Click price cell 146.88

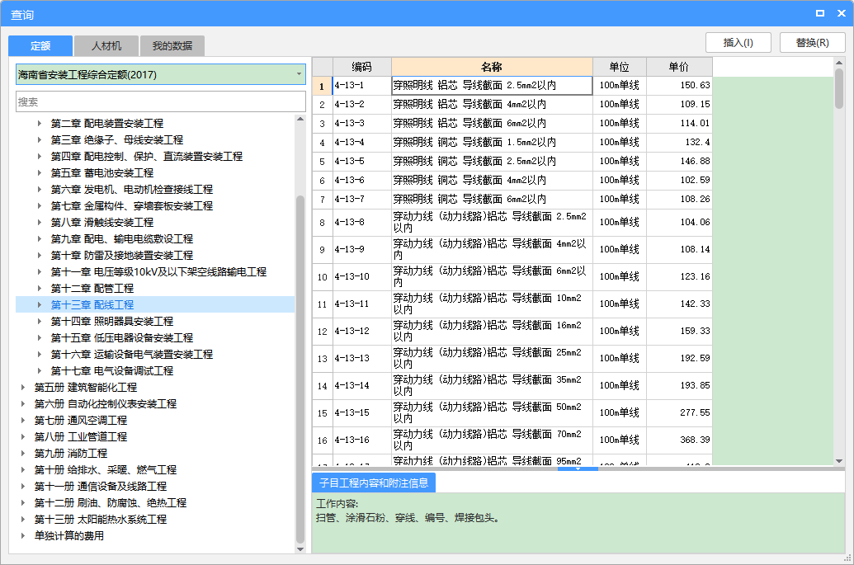(679, 161)
